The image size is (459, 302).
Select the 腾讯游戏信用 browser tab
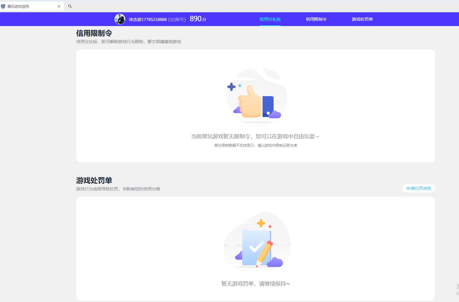[30, 6]
